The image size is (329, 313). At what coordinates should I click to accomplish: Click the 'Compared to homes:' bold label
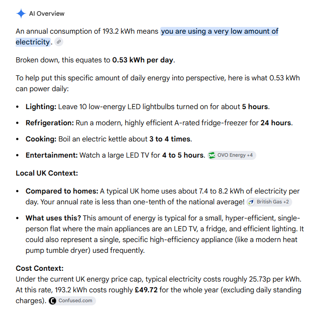(x=62, y=191)
